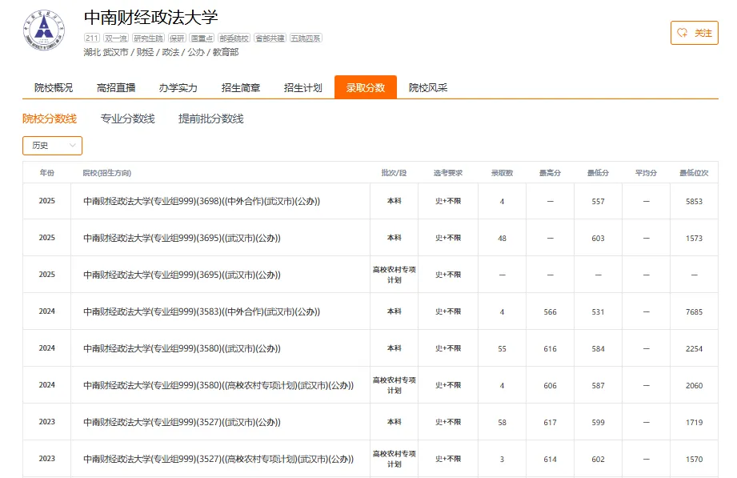Click the 最低分 column header
Viewport: 737px width, 478px height.
click(598, 173)
